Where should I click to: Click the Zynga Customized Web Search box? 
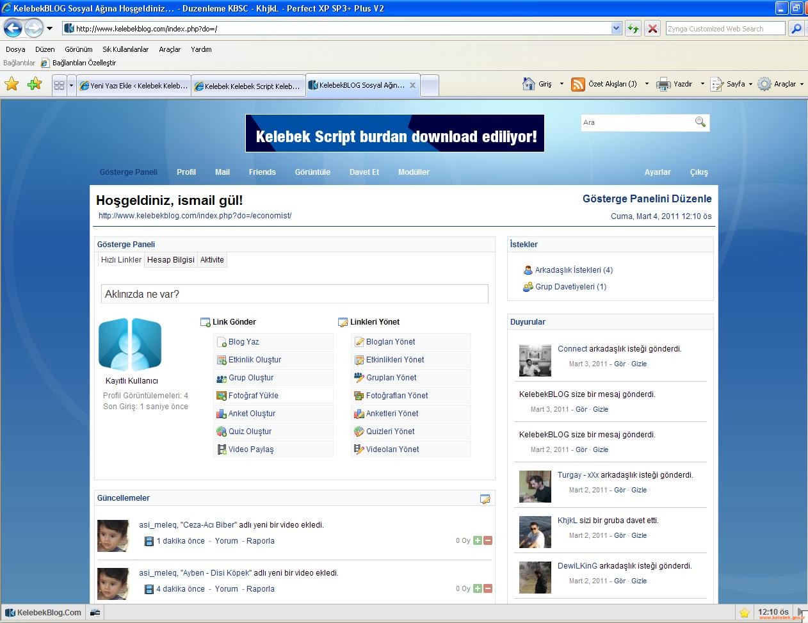pos(725,29)
